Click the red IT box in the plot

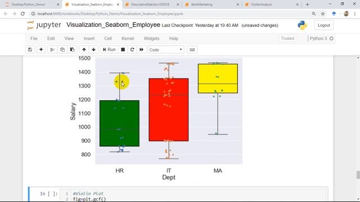coord(169,110)
